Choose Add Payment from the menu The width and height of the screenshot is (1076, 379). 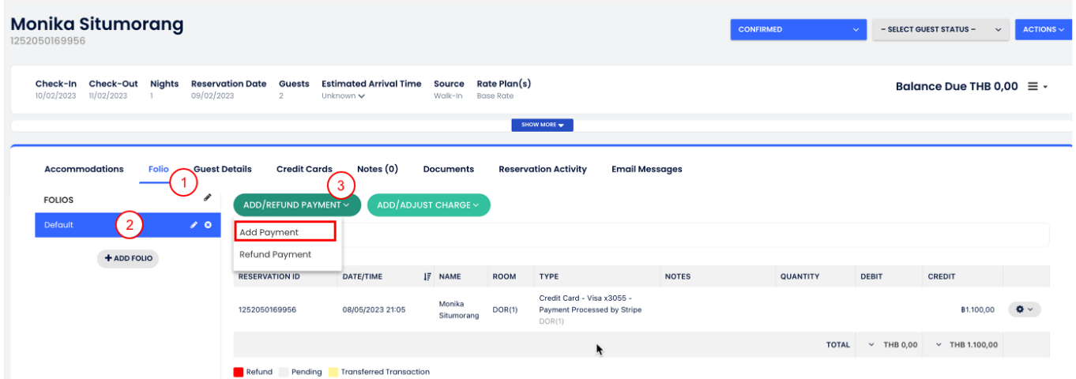pos(269,232)
